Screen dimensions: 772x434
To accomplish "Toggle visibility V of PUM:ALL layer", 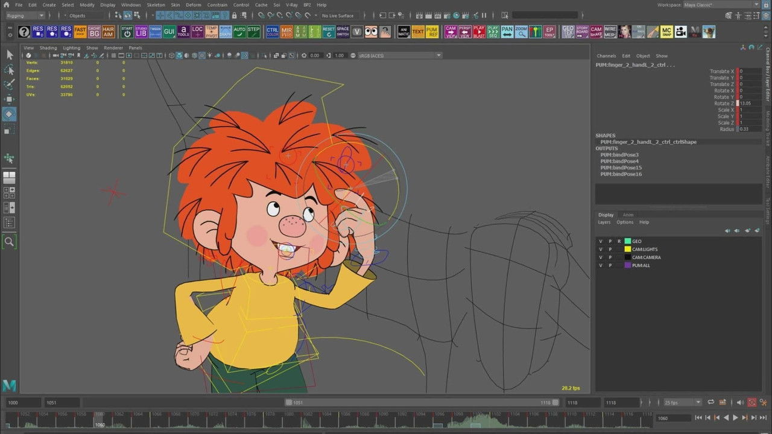I will (x=600, y=265).
